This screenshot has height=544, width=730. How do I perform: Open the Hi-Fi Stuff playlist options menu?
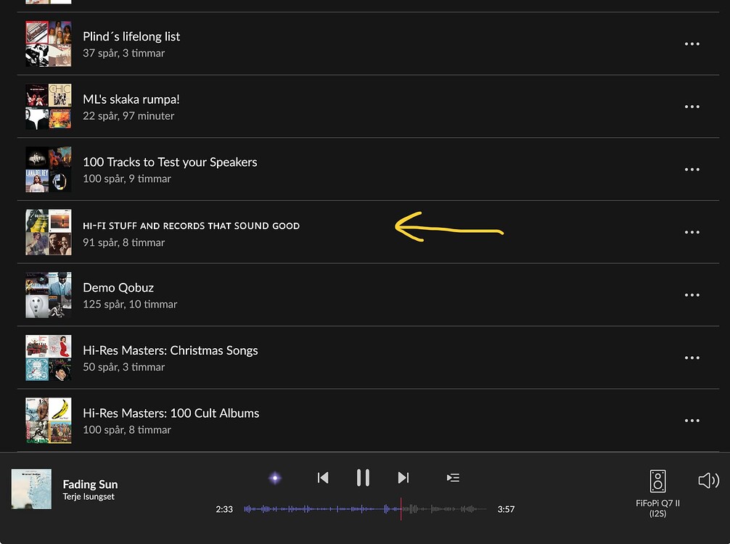pos(692,232)
